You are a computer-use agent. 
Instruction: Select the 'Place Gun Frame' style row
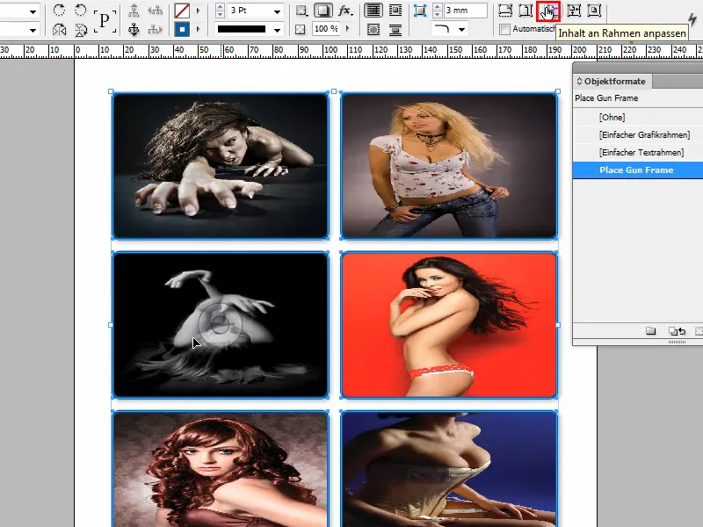(638, 170)
